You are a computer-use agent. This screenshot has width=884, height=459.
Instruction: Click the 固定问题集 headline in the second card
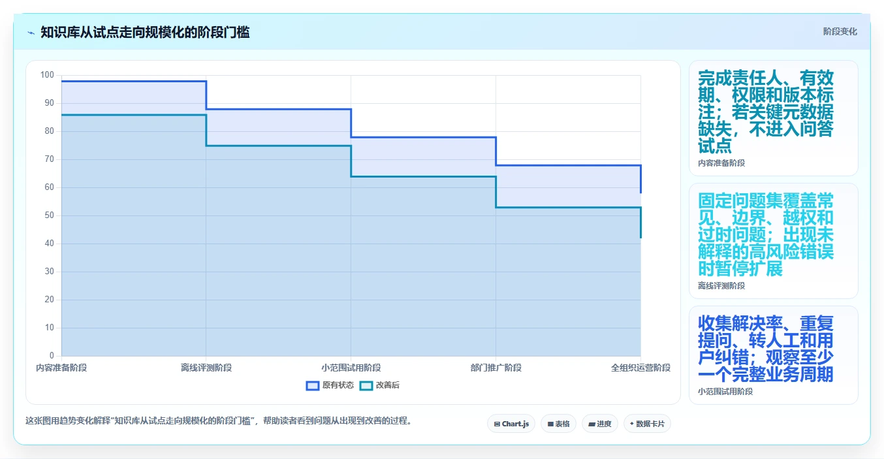pyautogui.click(x=766, y=234)
